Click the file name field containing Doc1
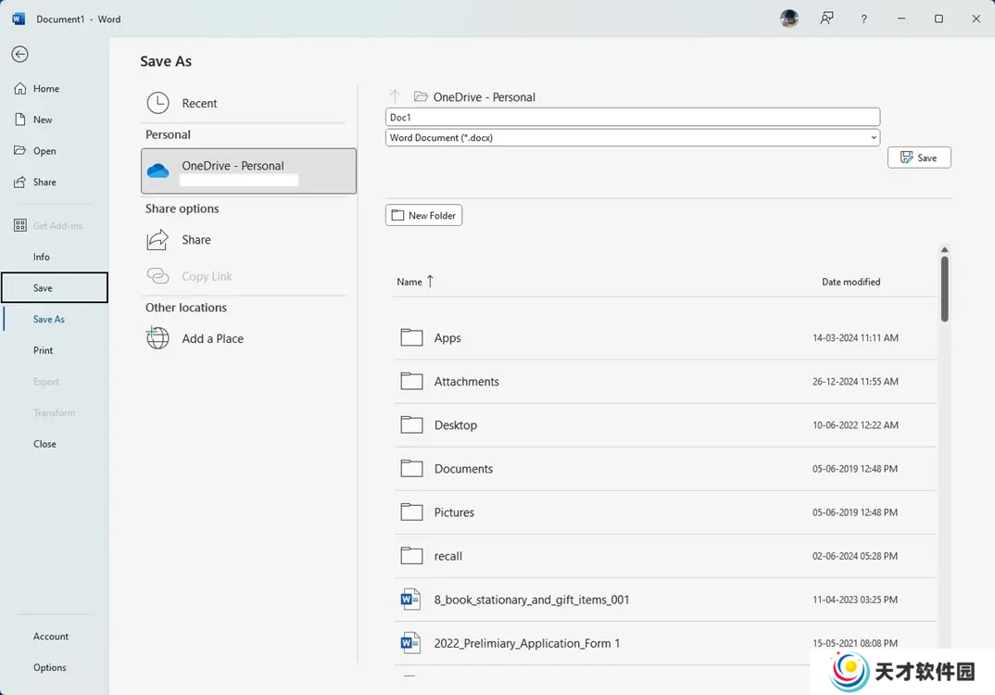This screenshot has width=995, height=695. [633, 117]
